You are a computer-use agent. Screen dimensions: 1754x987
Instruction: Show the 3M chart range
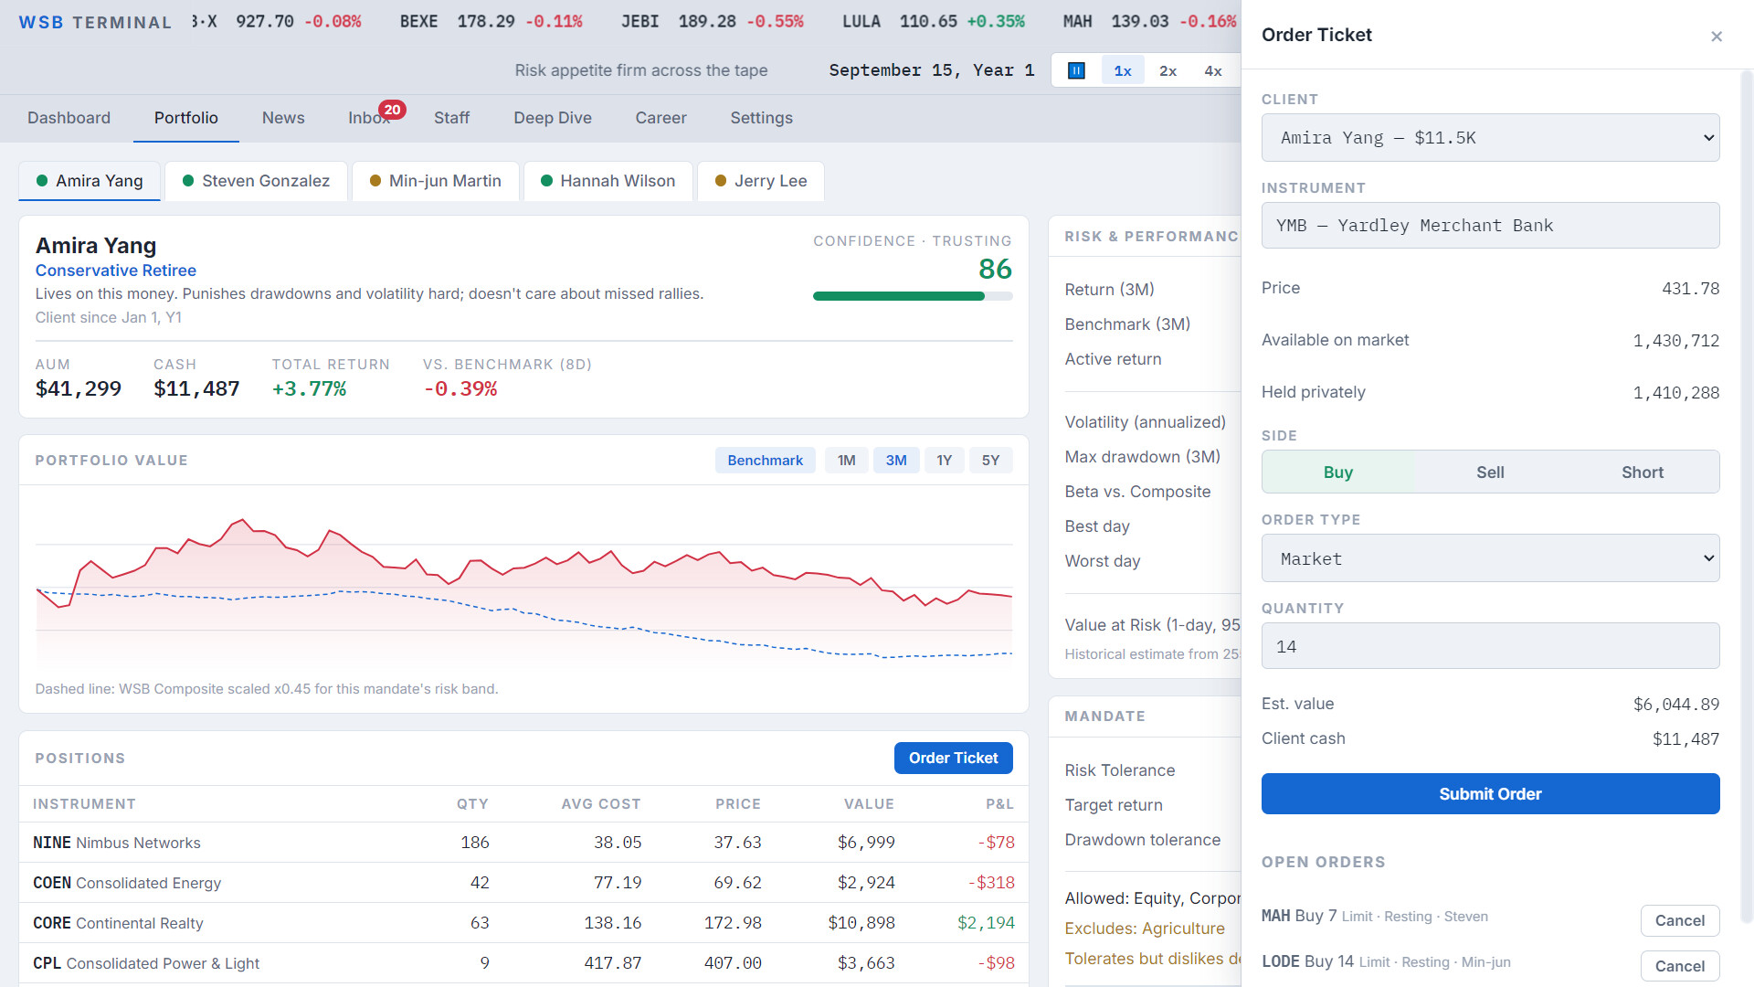[895, 461]
